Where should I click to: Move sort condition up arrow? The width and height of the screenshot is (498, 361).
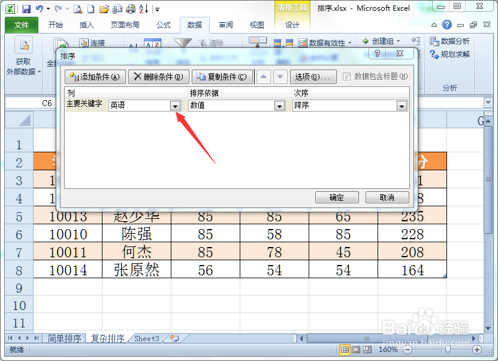pos(264,77)
